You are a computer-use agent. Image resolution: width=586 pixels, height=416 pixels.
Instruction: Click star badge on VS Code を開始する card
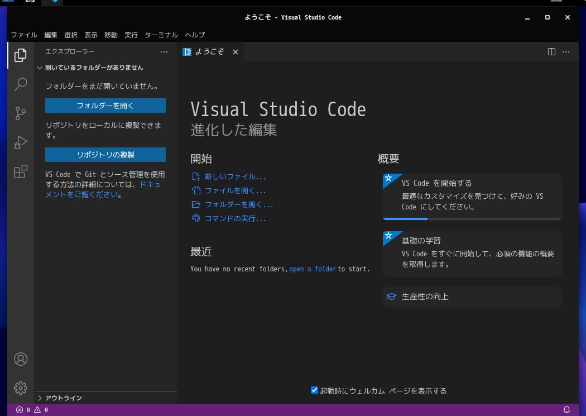click(x=388, y=178)
